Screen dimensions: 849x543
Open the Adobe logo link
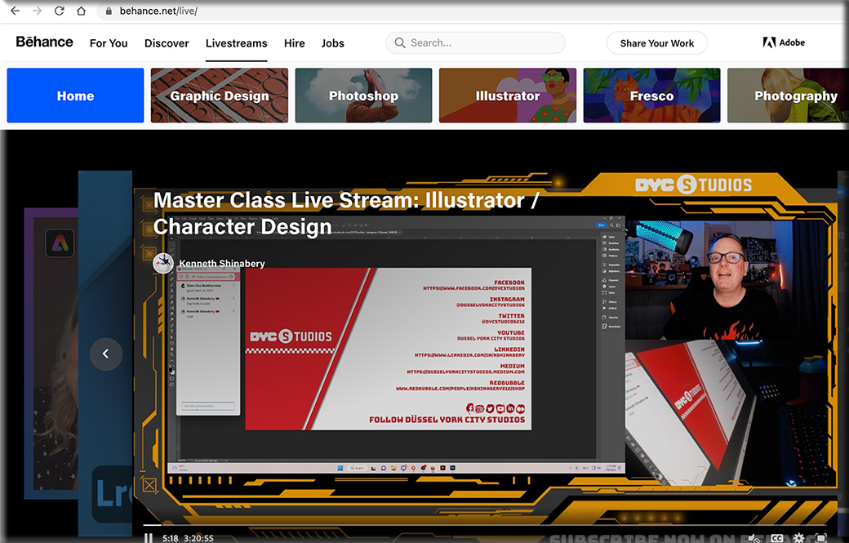coord(784,42)
